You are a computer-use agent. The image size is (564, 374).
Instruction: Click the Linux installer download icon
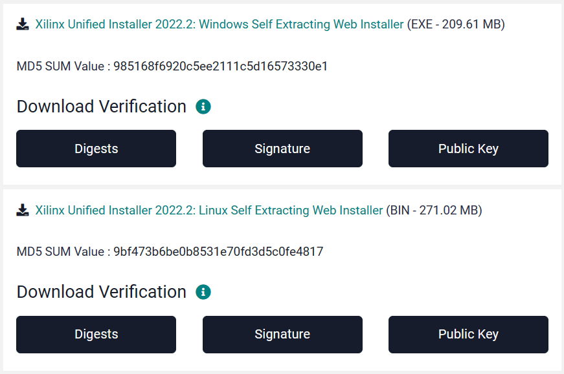tap(24, 210)
